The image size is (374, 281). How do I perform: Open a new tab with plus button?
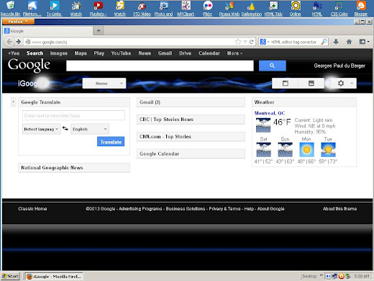[x=99, y=30]
